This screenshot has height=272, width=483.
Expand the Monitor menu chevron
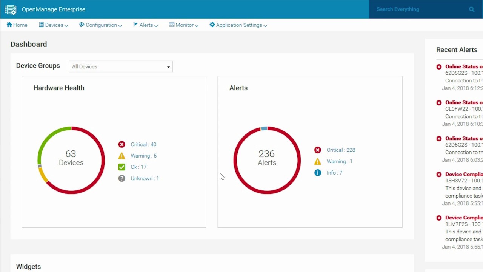pos(197,26)
